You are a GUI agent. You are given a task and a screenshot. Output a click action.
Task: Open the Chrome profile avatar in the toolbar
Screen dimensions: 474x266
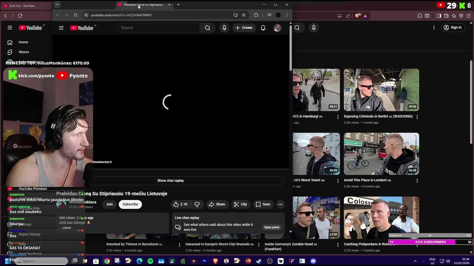coord(278,15)
